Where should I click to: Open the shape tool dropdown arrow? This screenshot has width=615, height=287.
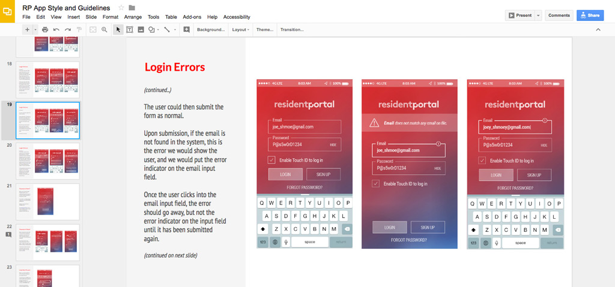tap(158, 29)
